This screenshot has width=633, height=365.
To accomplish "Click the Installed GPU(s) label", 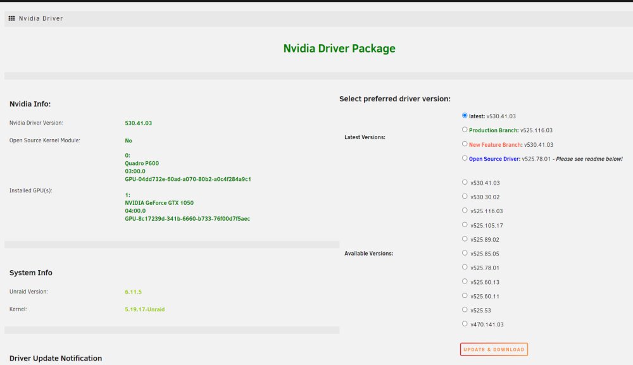I will pyautogui.click(x=30, y=190).
